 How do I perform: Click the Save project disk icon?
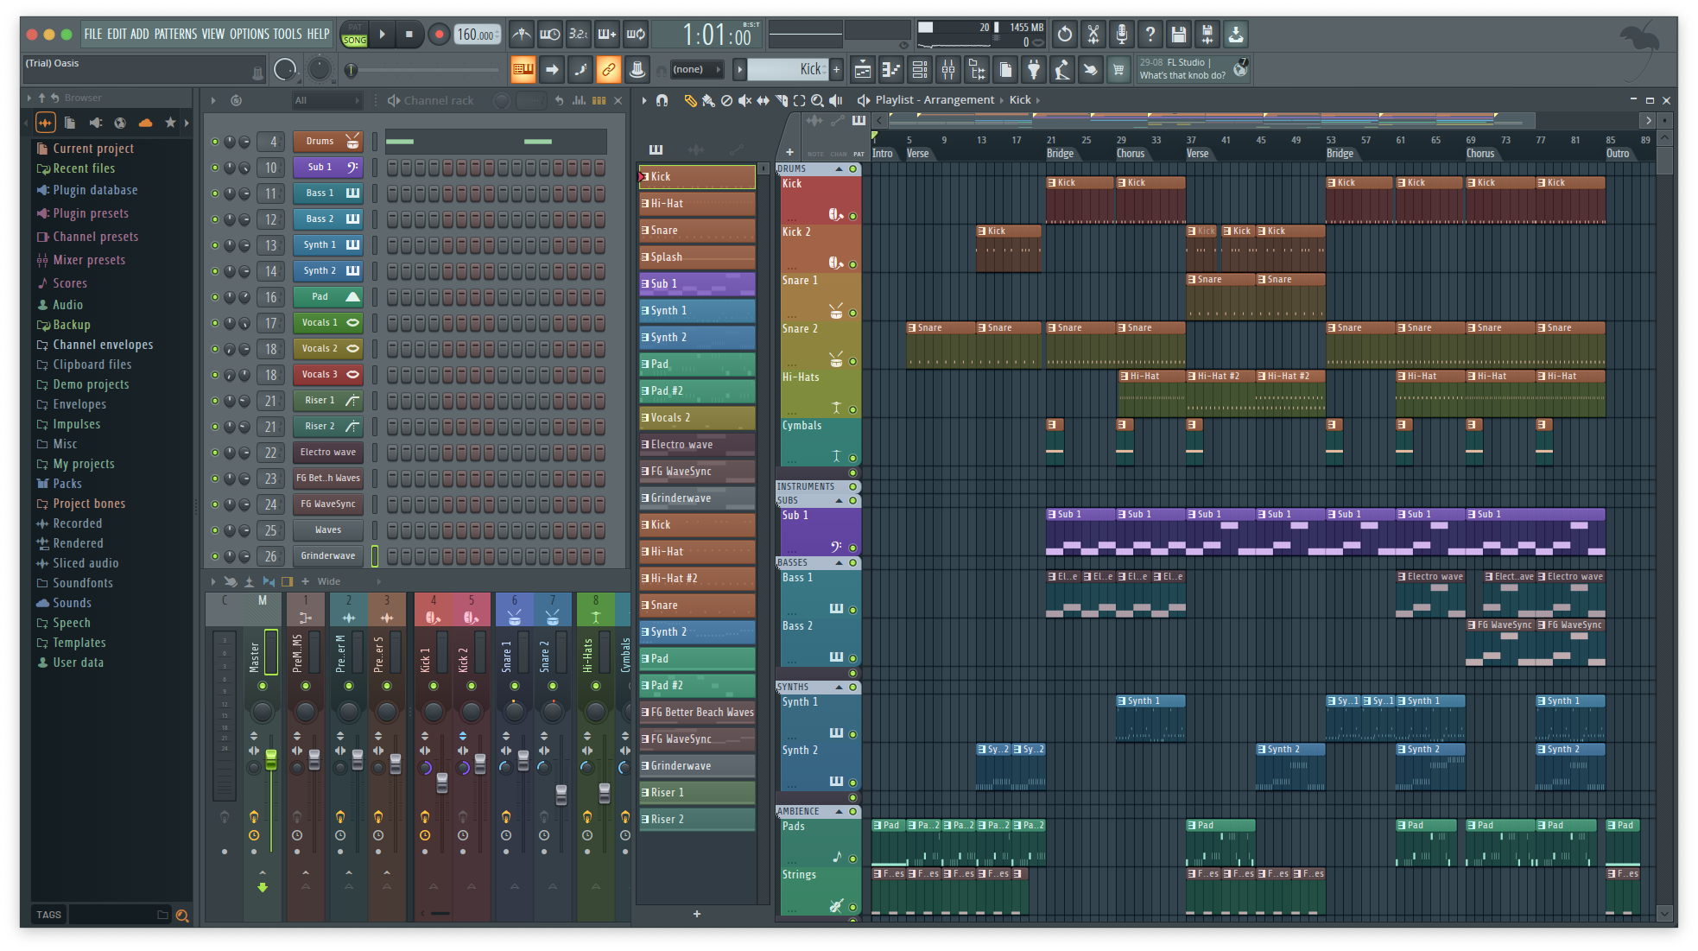(x=1178, y=35)
